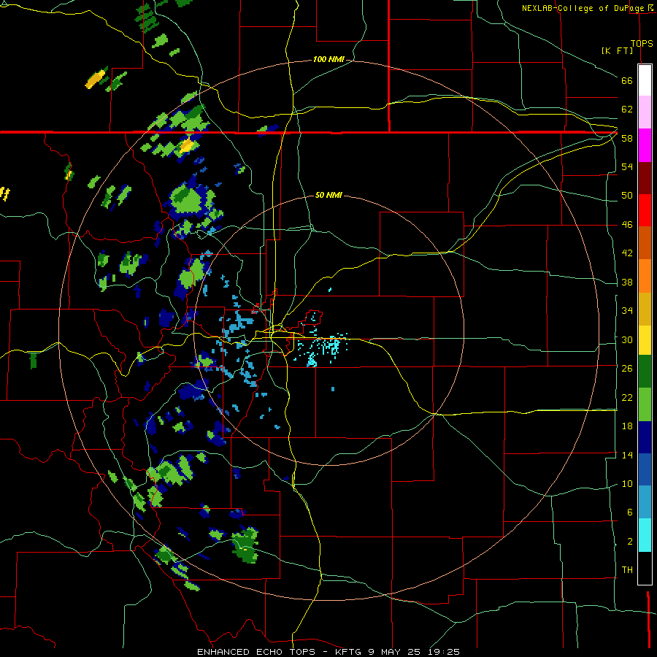
Task: Select the dark red legend color band
Action: (x=645, y=177)
